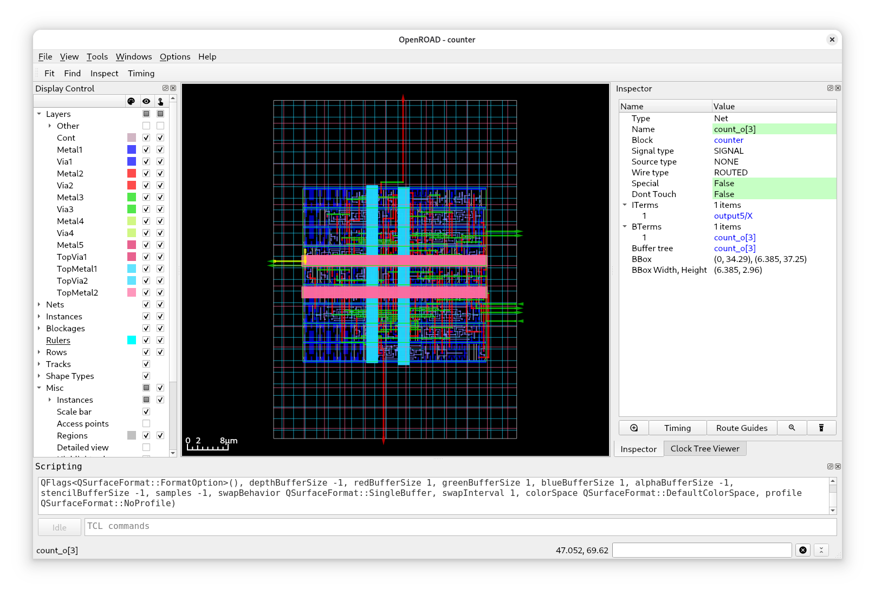The image size is (875, 595).
Task: Expand the Other layers group
Action: tap(50, 126)
